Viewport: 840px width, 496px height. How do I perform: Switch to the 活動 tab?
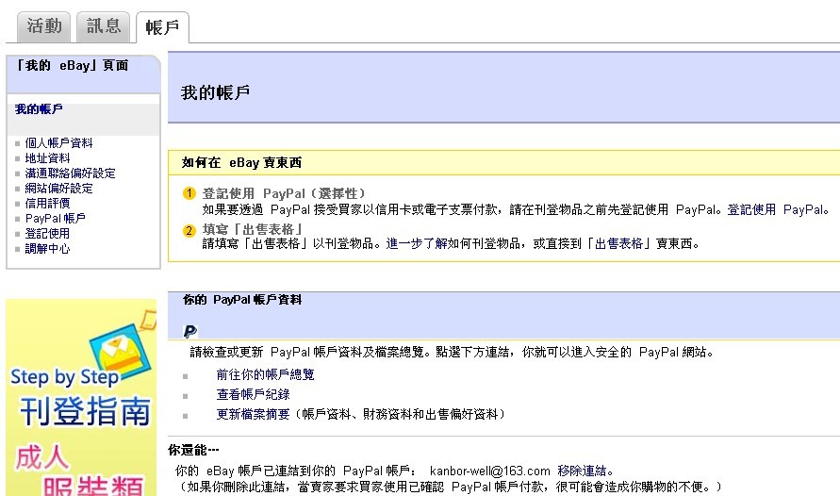[44, 26]
